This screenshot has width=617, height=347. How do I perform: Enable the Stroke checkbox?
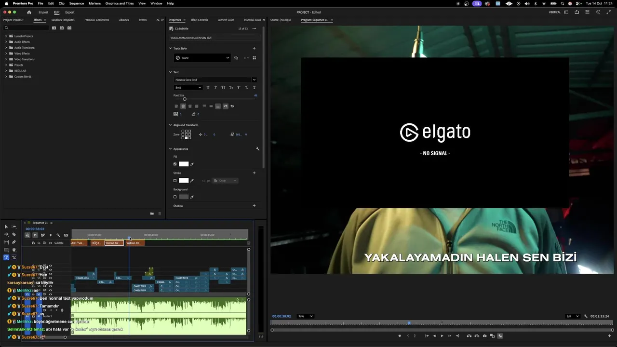tap(175, 181)
